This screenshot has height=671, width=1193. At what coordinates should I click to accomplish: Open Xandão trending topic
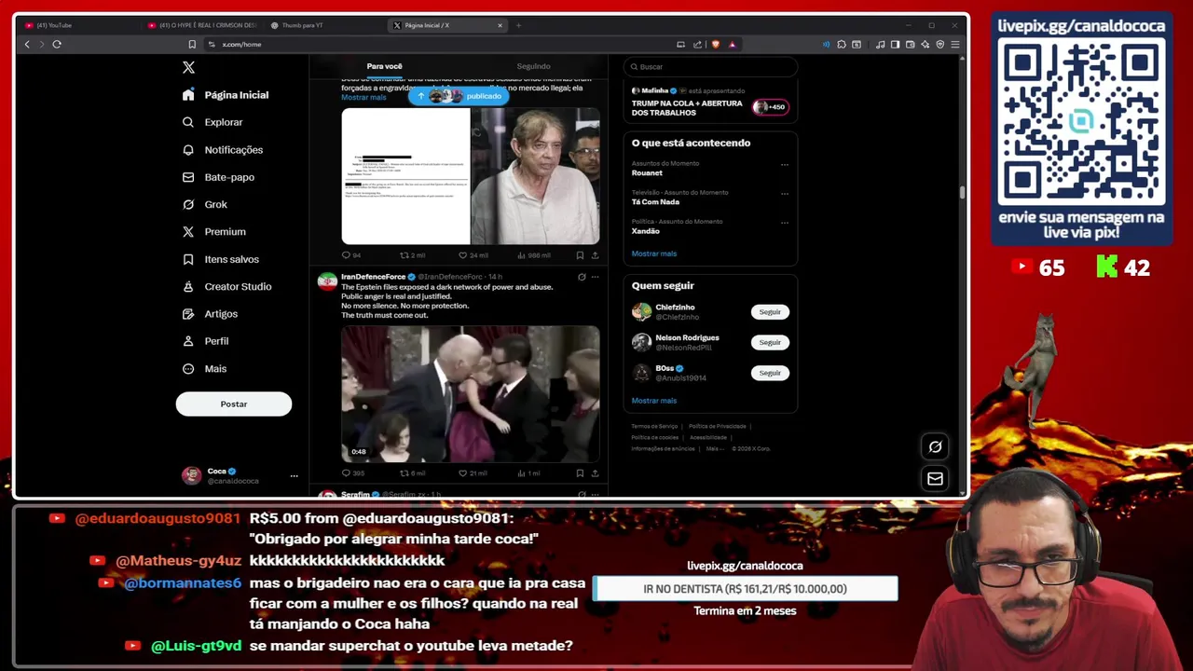pos(645,231)
